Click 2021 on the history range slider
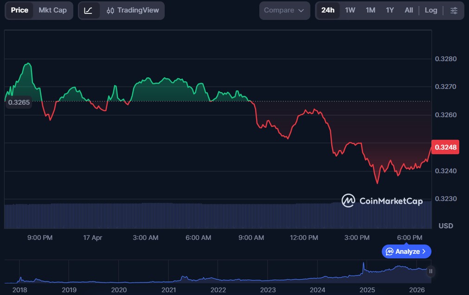This screenshot has height=295, width=469. [168, 290]
